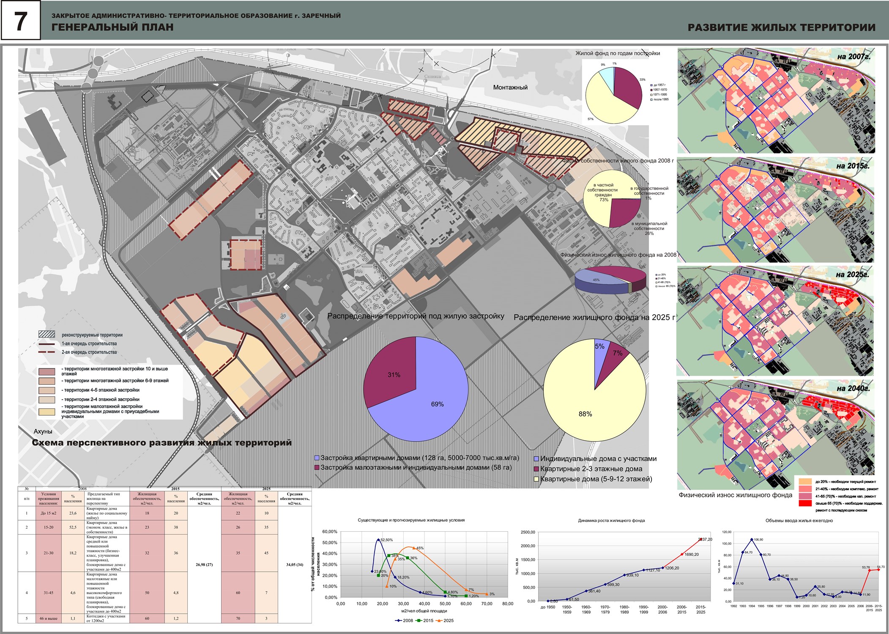Click the 106,90 peak point on yearly housing chart
Viewport: 889px width, 634px height.
coord(752,540)
